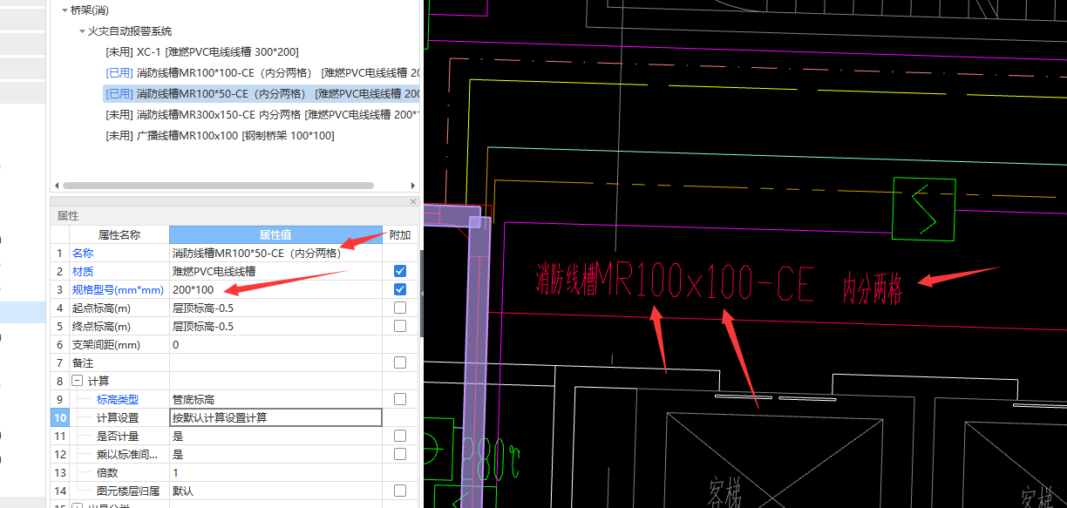Click the 倍数 property label
This screenshot has width=1067, height=508.
[x=107, y=472]
